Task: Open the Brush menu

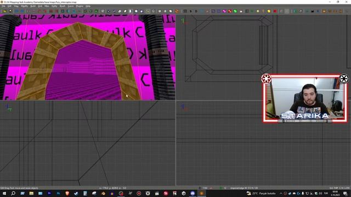Action: pos(63,6)
